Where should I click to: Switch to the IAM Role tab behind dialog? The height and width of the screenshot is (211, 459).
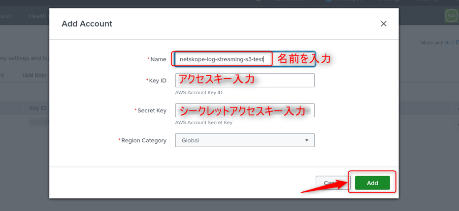point(34,75)
